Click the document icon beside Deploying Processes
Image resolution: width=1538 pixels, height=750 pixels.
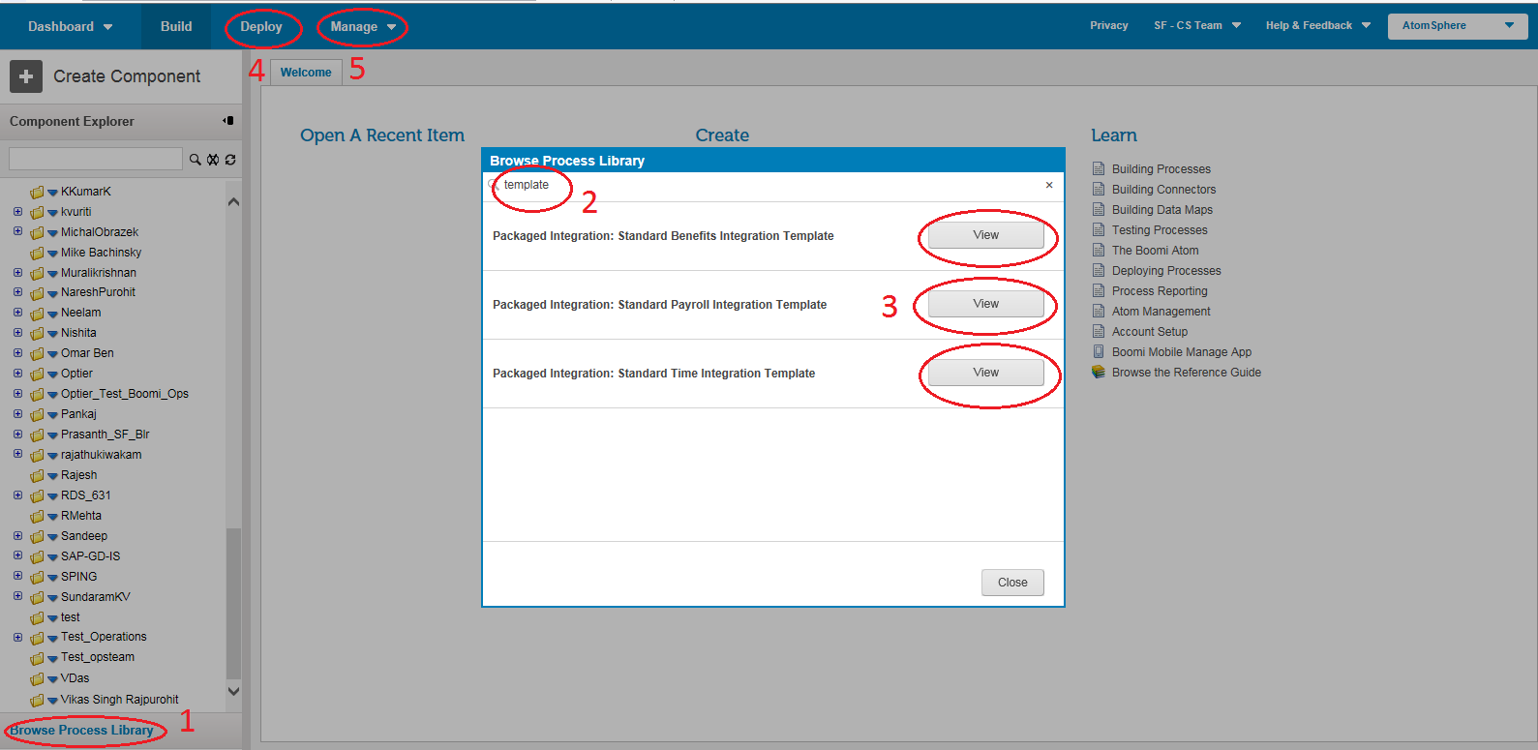(1099, 270)
